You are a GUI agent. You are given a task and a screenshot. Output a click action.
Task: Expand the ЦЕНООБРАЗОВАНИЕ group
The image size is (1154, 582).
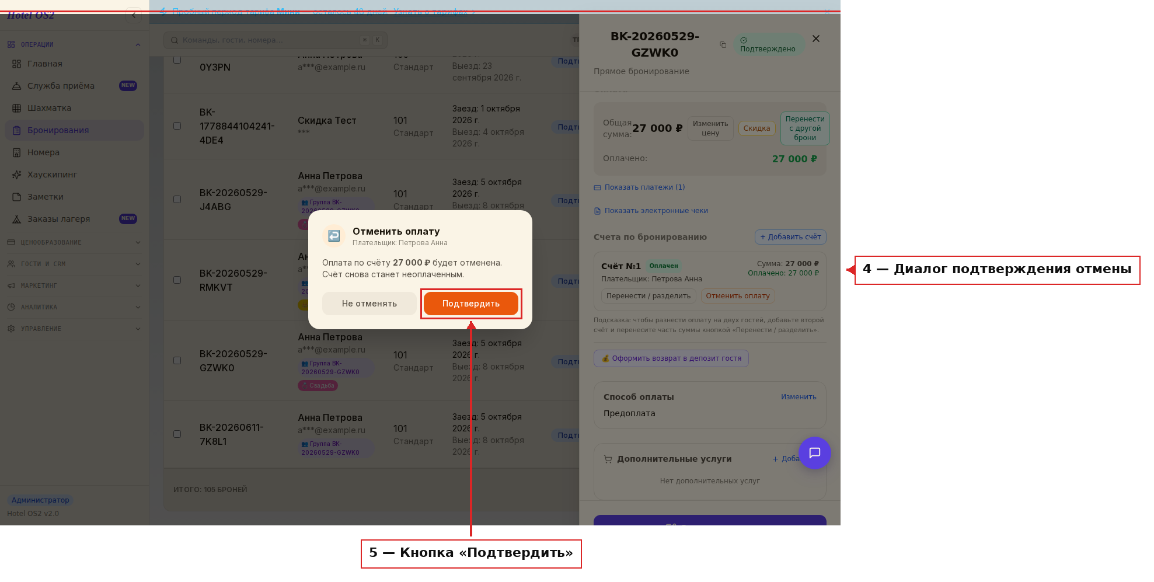[x=74, y=242]
